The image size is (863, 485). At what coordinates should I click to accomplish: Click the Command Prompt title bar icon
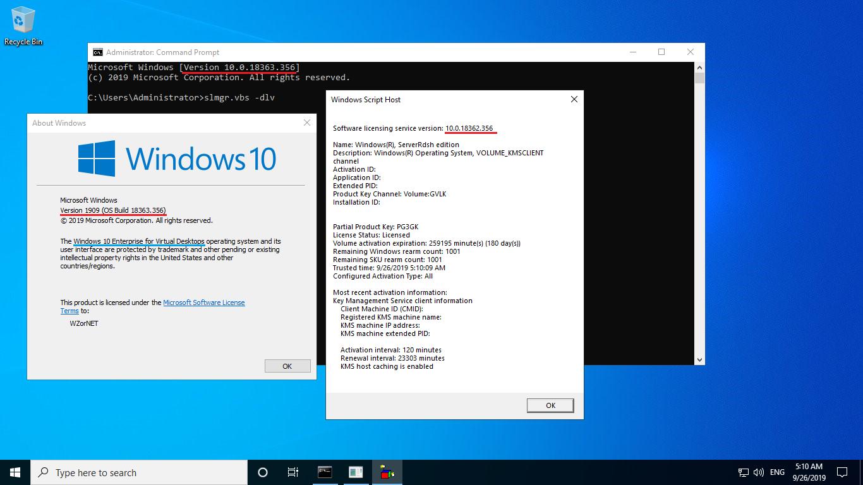(x=98, y=52)
